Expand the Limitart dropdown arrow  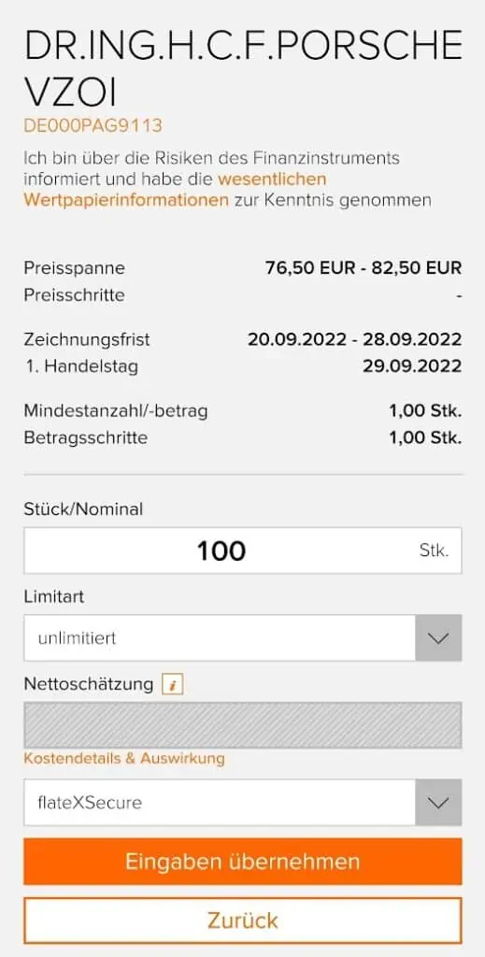pos(438,637)
